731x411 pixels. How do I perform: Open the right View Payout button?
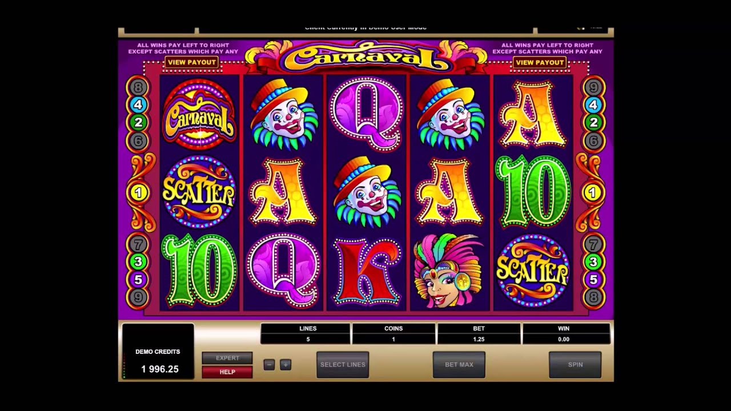(540, 62)
